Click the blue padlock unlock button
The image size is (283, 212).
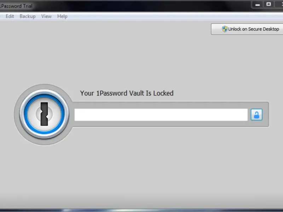(256, 114)
